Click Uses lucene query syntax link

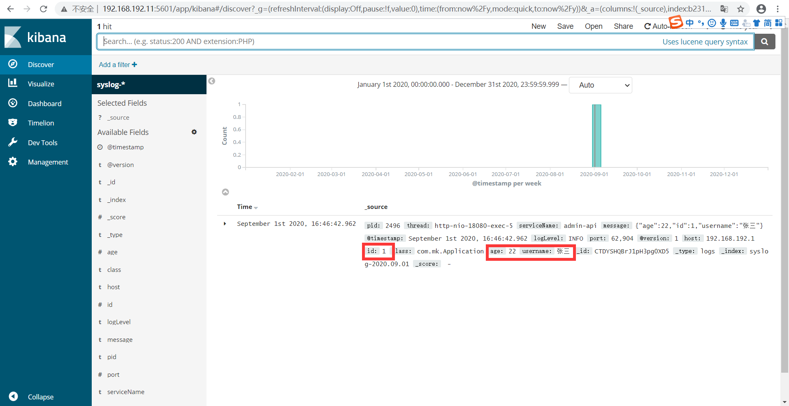pos(705,42)
